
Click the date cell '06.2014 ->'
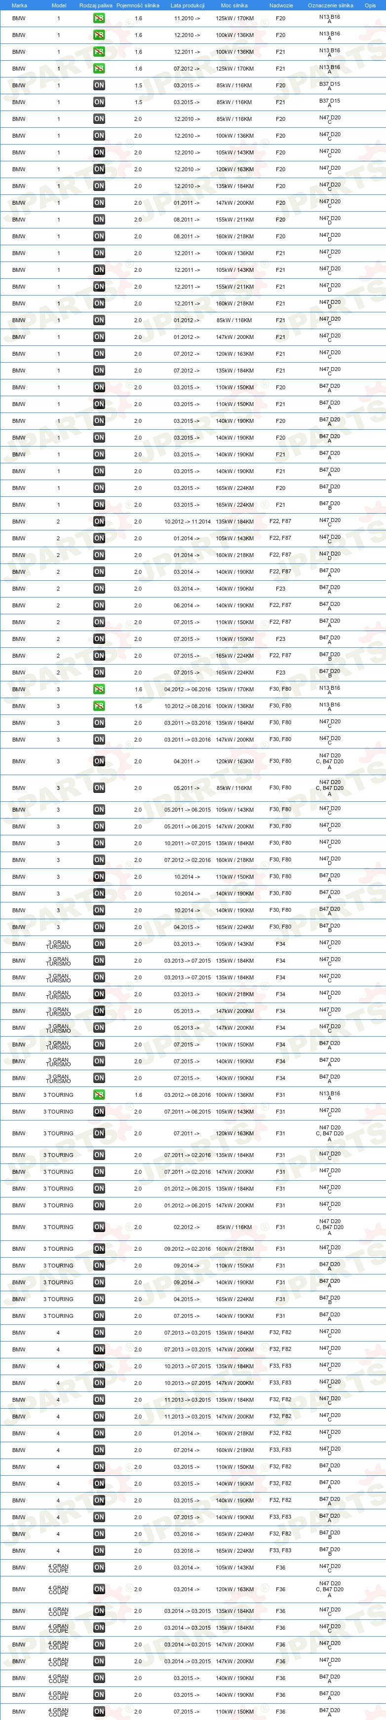[x=187, y=605]
